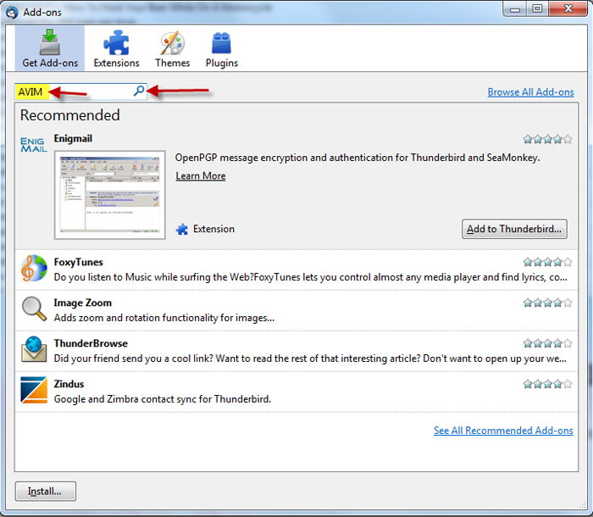The height and width of the screenshot is (517, 593).
Task: Switch to the Themes tab
Action: pyautogui.click(x=173, y=48)
